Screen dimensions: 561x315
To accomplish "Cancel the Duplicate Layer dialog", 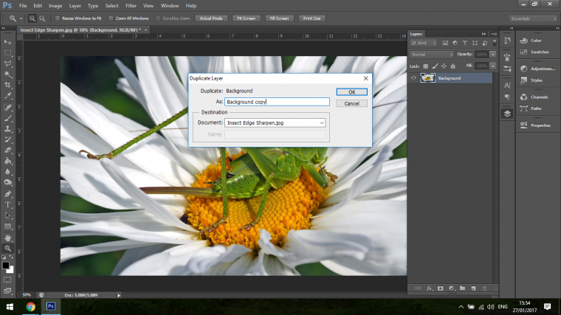I will tap(351, 103).
